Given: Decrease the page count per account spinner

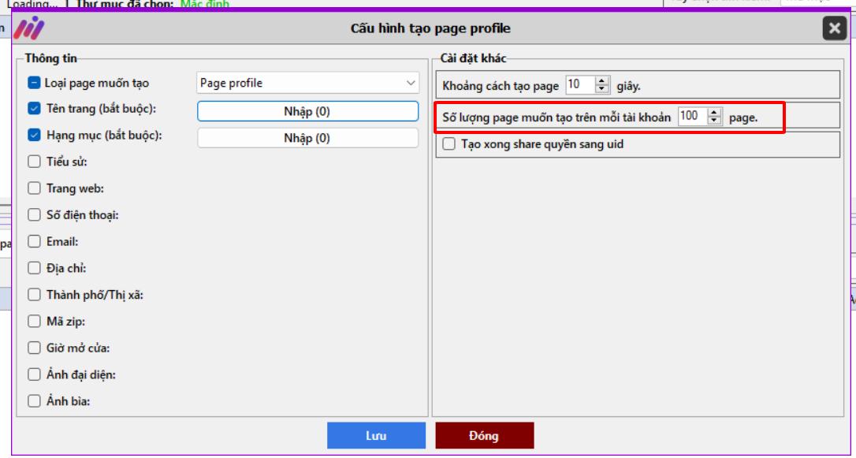Looking at the screenshot, I should (x=715, y=121).
